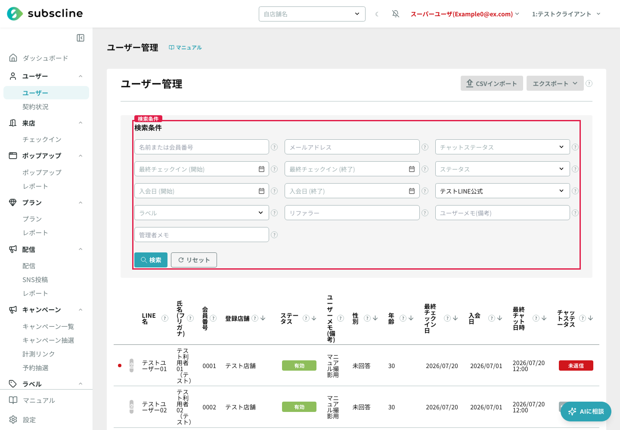
Task: Open マニュアル in the sidebar footer
Action: coord(39,400)
